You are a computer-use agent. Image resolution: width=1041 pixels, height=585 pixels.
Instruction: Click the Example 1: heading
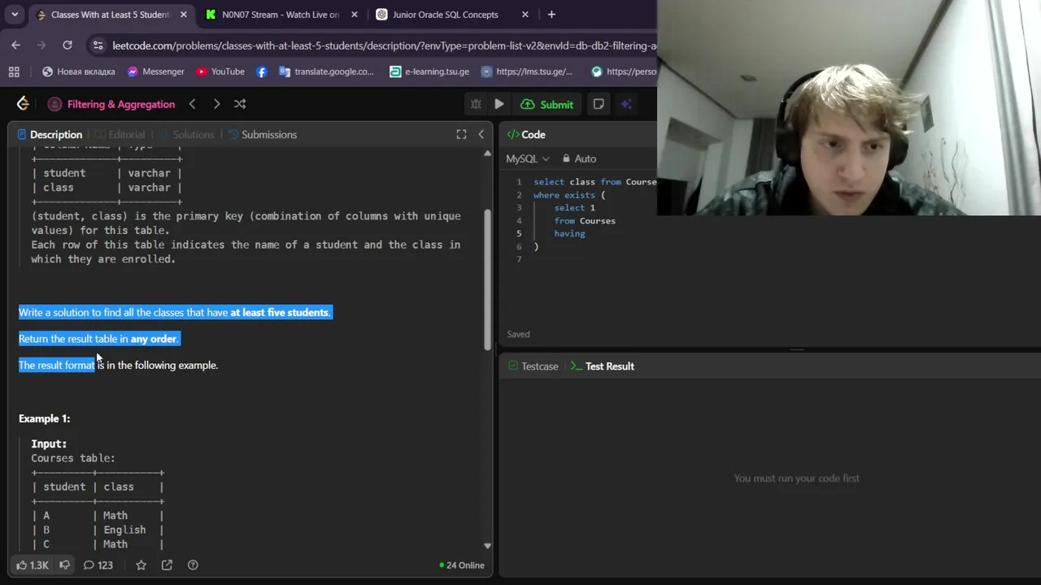click(x=44, y=418)
